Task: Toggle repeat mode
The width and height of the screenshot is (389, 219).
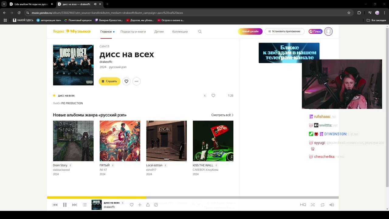Action: click(322, 205)
